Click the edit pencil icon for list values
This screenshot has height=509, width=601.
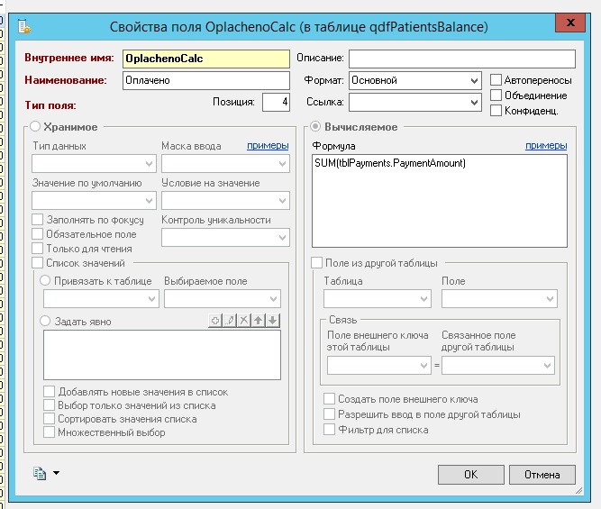[x=230, y=321]
